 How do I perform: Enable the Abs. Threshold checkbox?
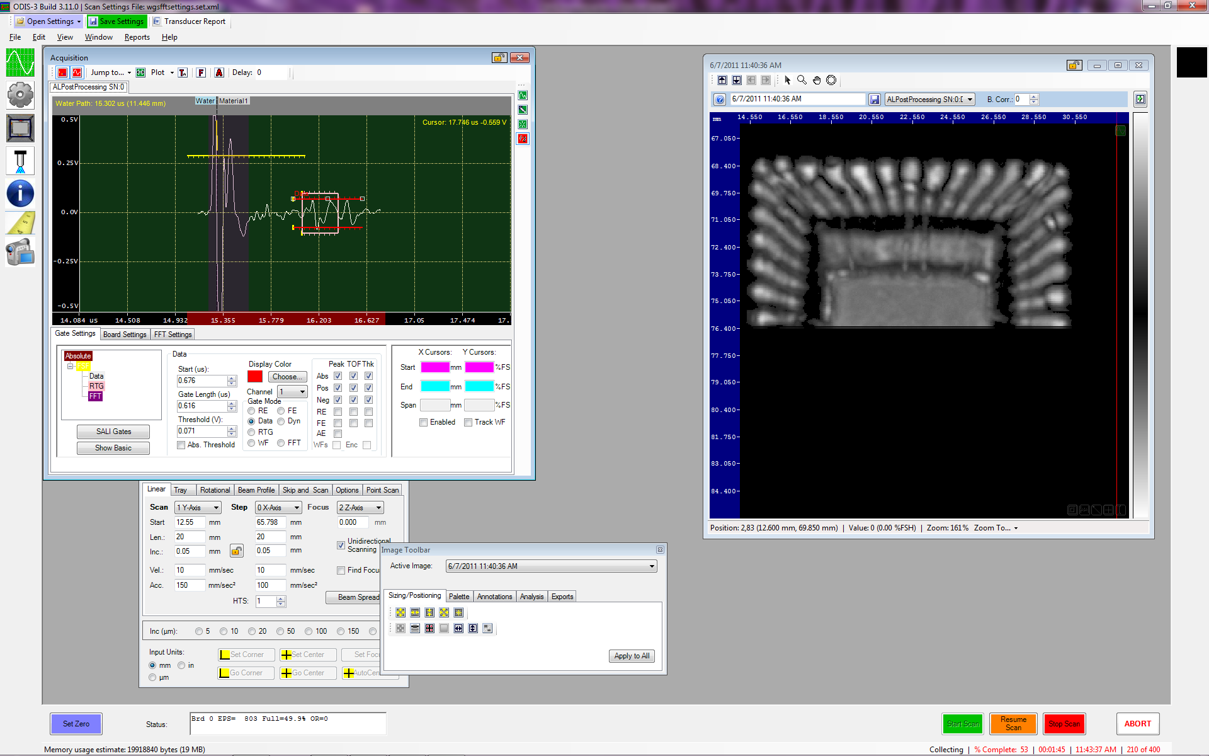[x=181, y=445]
